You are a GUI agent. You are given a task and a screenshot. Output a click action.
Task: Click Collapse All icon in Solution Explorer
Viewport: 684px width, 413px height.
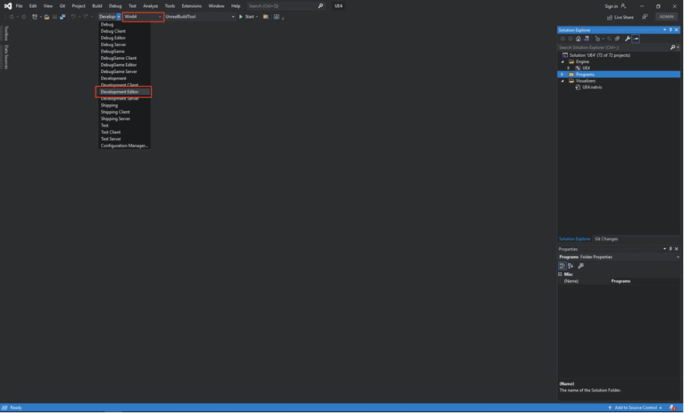617,39
